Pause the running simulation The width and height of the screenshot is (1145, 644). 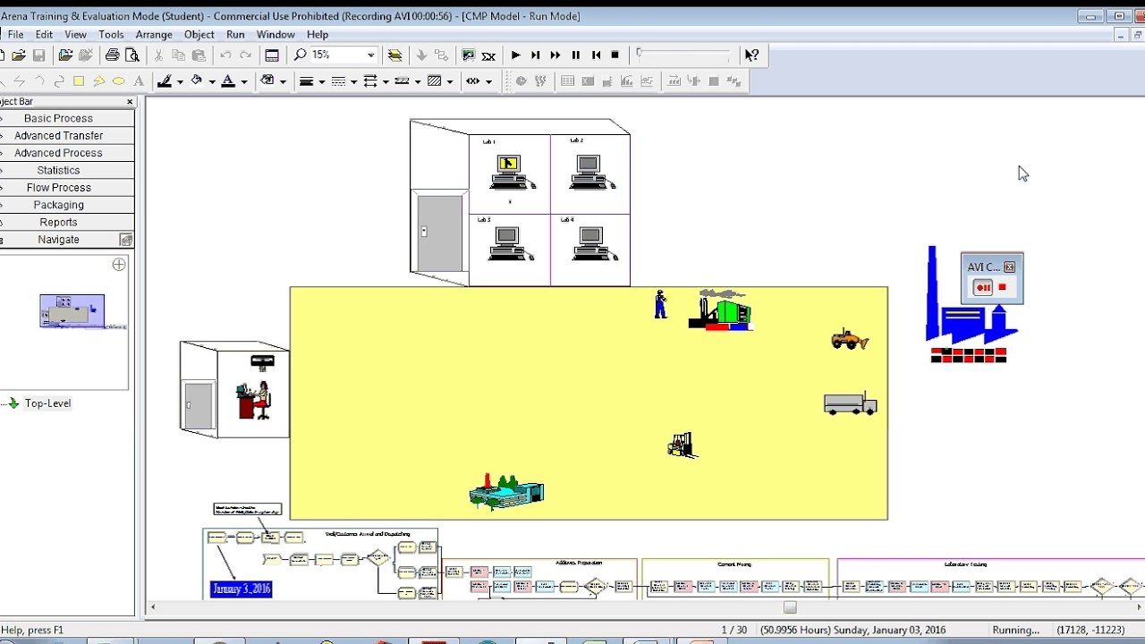coord(575,55)
